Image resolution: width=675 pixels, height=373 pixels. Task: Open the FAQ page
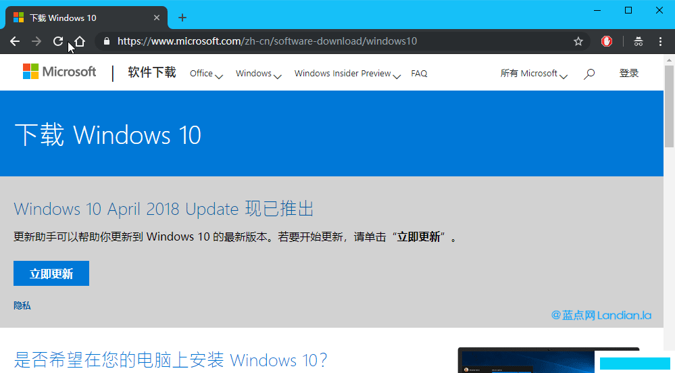pos(419,74)
